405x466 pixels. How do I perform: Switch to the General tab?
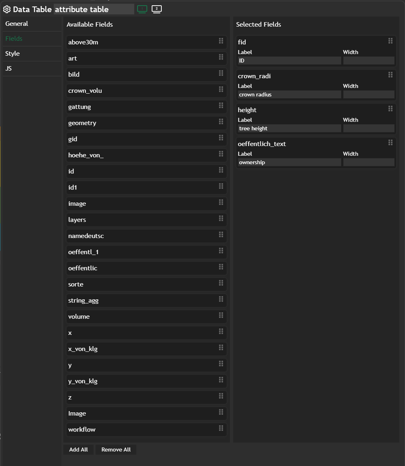coord(17,23)
